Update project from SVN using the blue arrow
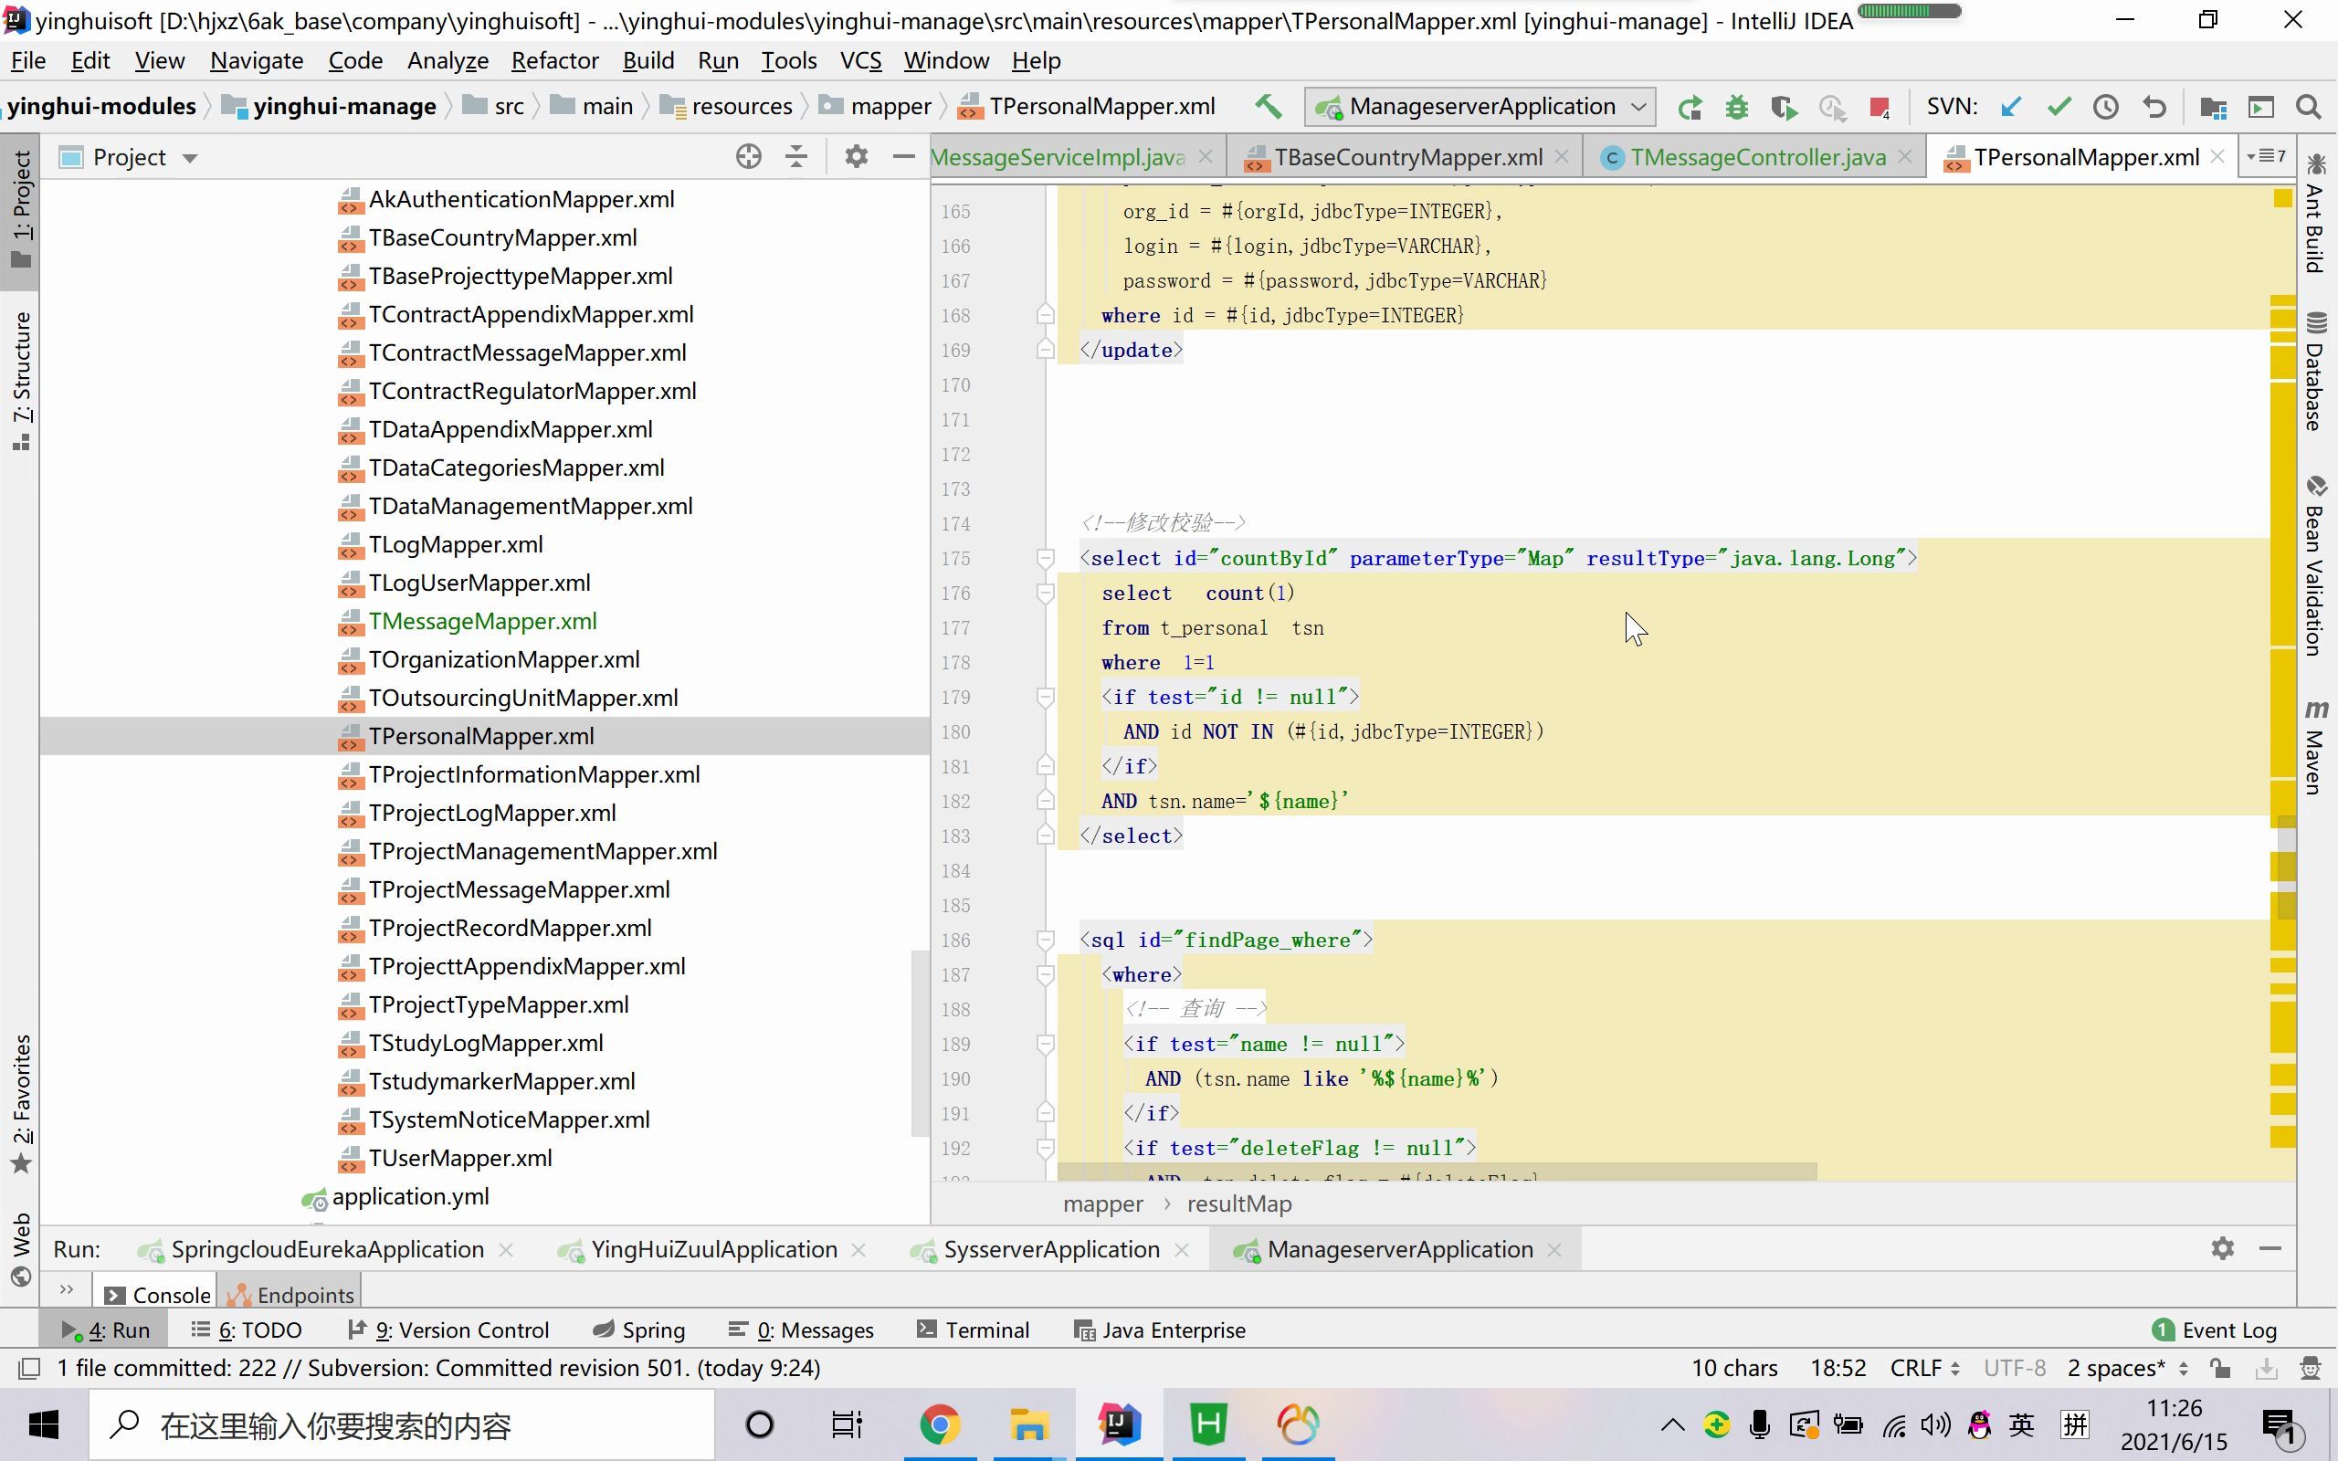Viewport: 2338px width, 1461px height. 2011,107
